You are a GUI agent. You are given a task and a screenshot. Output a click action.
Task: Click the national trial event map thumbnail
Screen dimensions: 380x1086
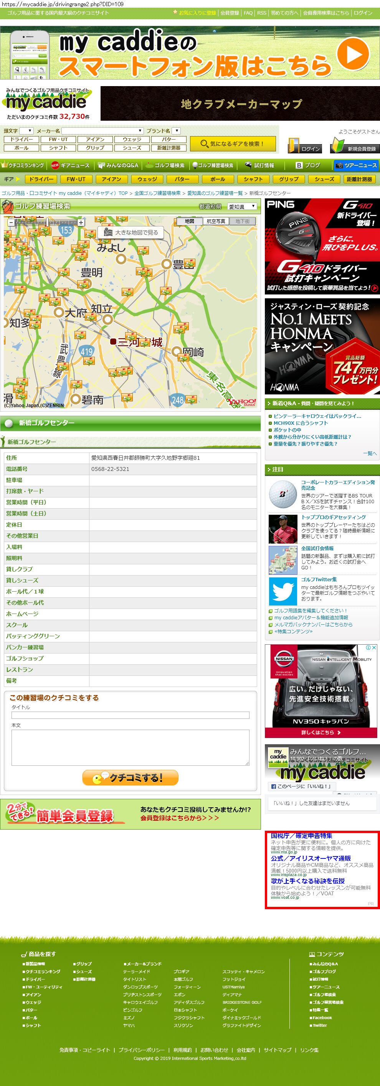[283, 560]
